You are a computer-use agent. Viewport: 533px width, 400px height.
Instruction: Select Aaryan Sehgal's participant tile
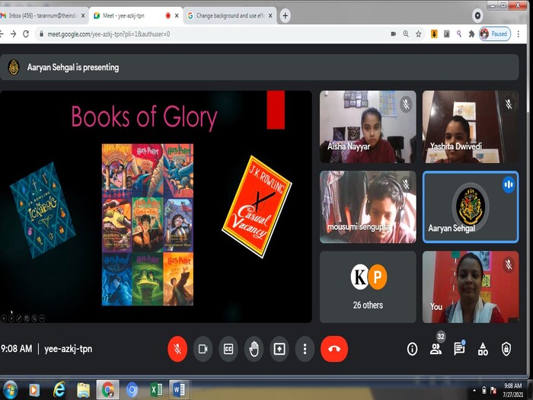[x=471, y=206]
